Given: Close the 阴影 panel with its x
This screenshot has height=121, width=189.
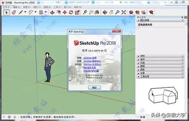Looking at the screenshot, I should 183,70.
